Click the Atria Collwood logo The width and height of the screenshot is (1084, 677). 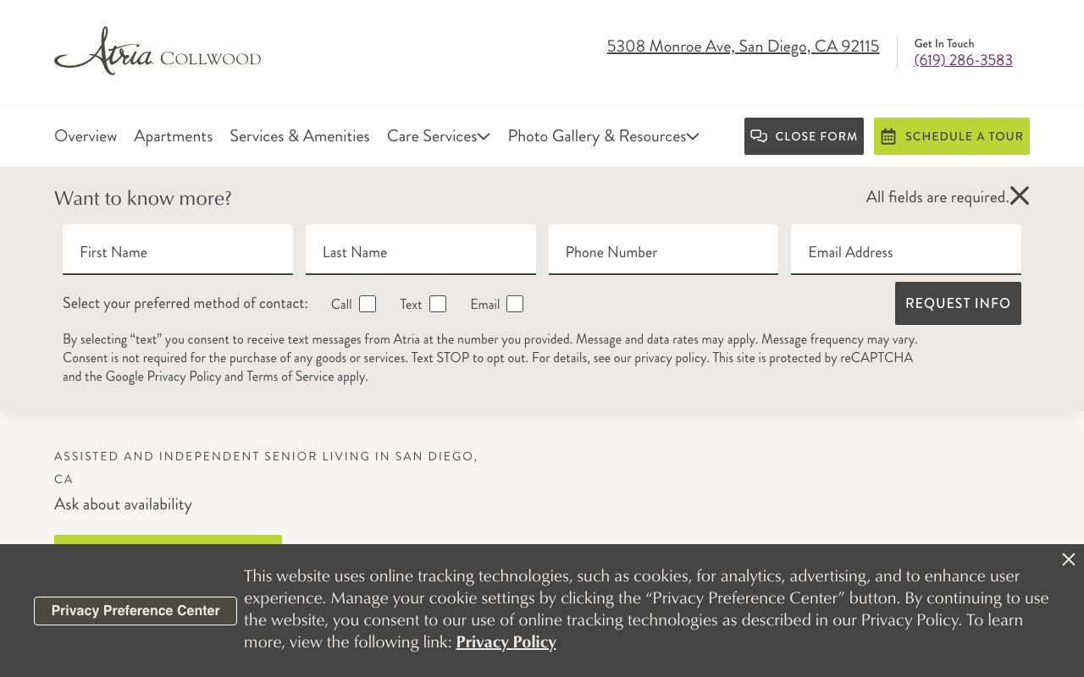(x=158, y=51)
